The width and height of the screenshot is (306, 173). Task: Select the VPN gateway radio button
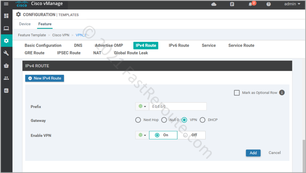(184, 120)
